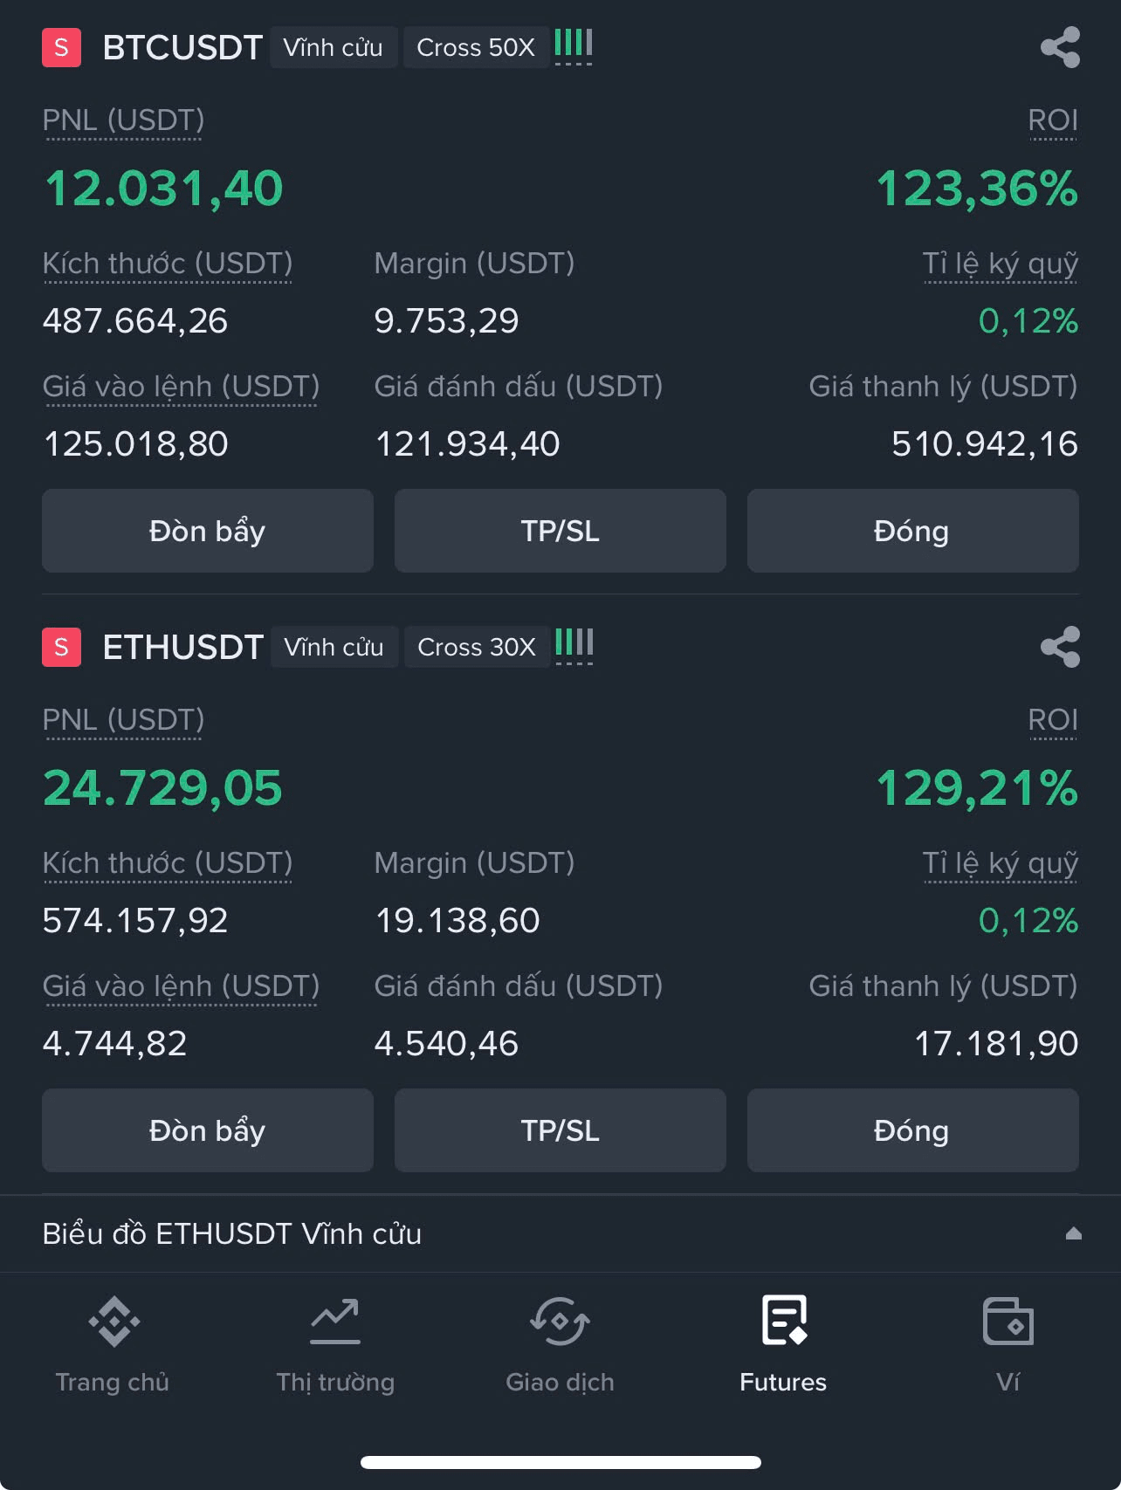The height and width of the screenshot is (1490, 1121).
Task: Share the ETHUSDT position
Action: point(1060,647)
